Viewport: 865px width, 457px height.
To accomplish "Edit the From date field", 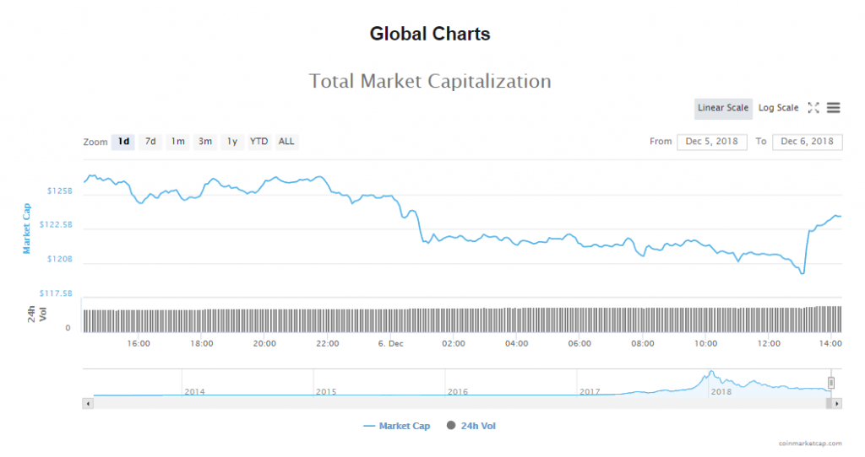I will [x=712, y=142].
